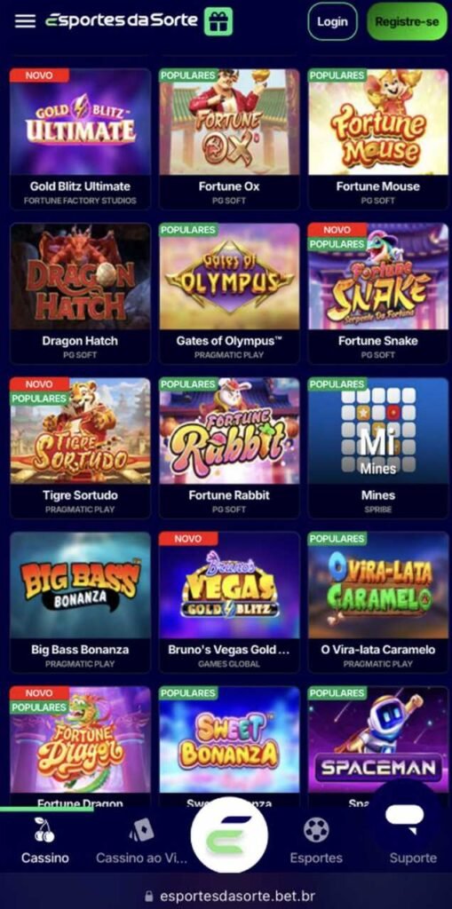Screen dimensions: 452x909
Task: Go to the Esportes da Sorte homepage logo
Action: click(122, 21)
